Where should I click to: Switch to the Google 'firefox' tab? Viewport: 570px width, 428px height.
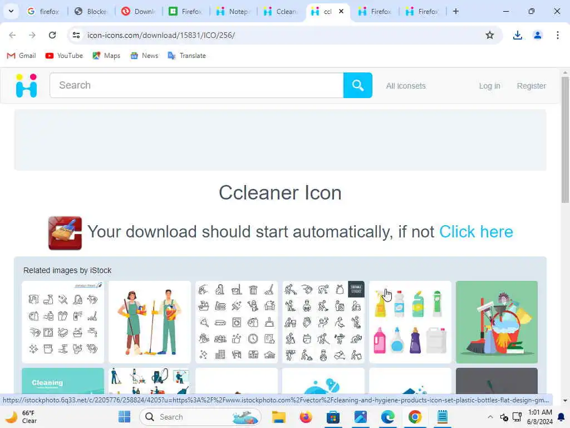pos(43,12)
